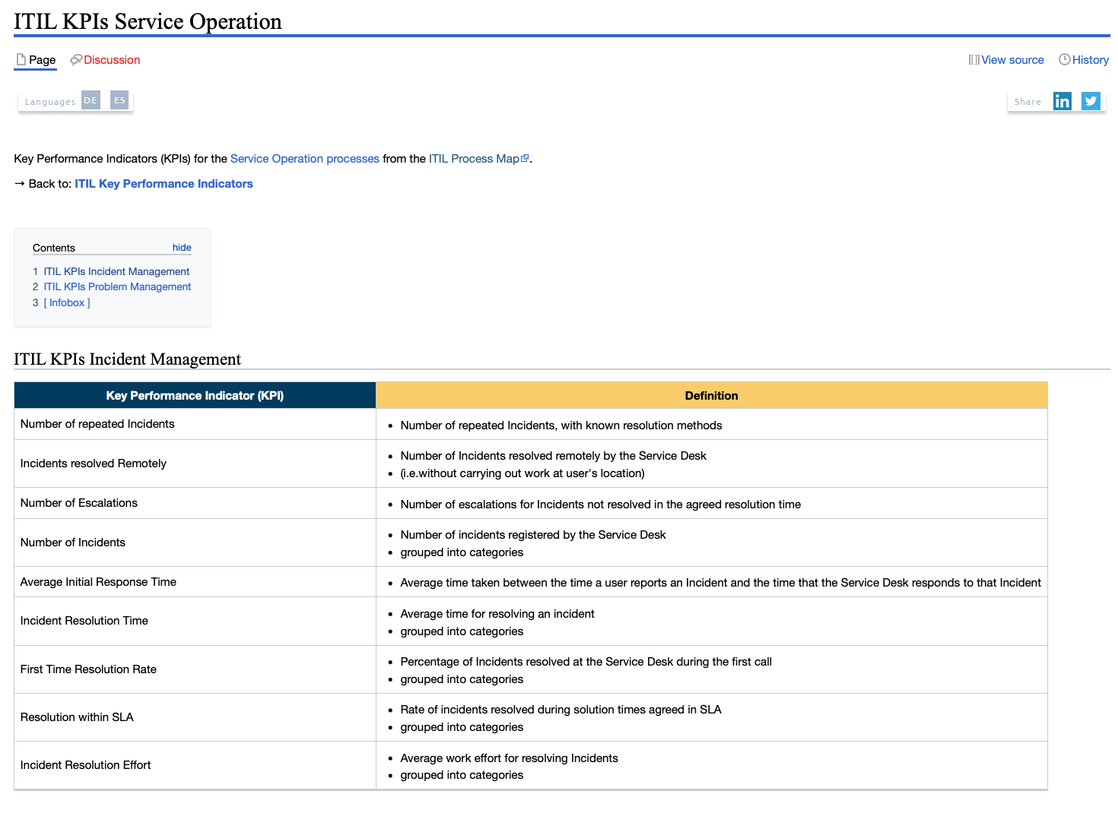This screenshot has height=813, width=1118.
Task: Click the View source brackets icon
Action: click(x=973, y=59)
